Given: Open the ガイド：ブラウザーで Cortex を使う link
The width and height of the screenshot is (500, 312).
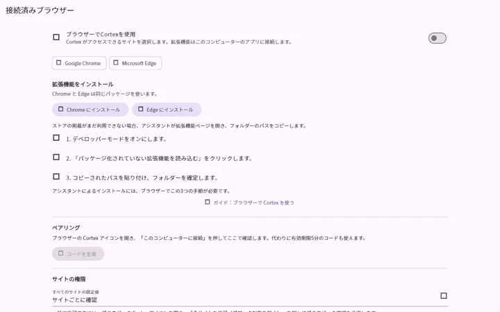Looking at the screenshot, I should point(250,202).
